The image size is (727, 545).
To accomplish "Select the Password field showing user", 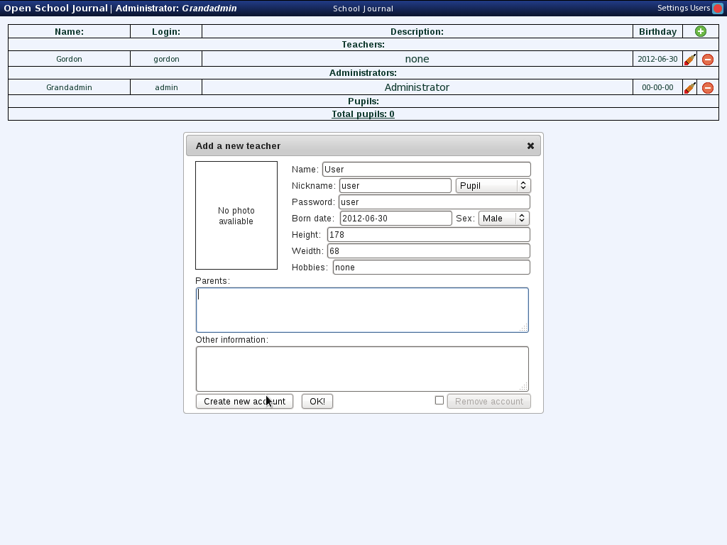I will tap(433, 202).
